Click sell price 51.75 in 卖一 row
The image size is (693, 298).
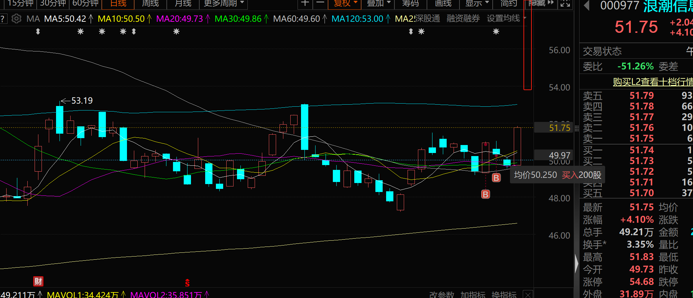[x=641, y=138]
